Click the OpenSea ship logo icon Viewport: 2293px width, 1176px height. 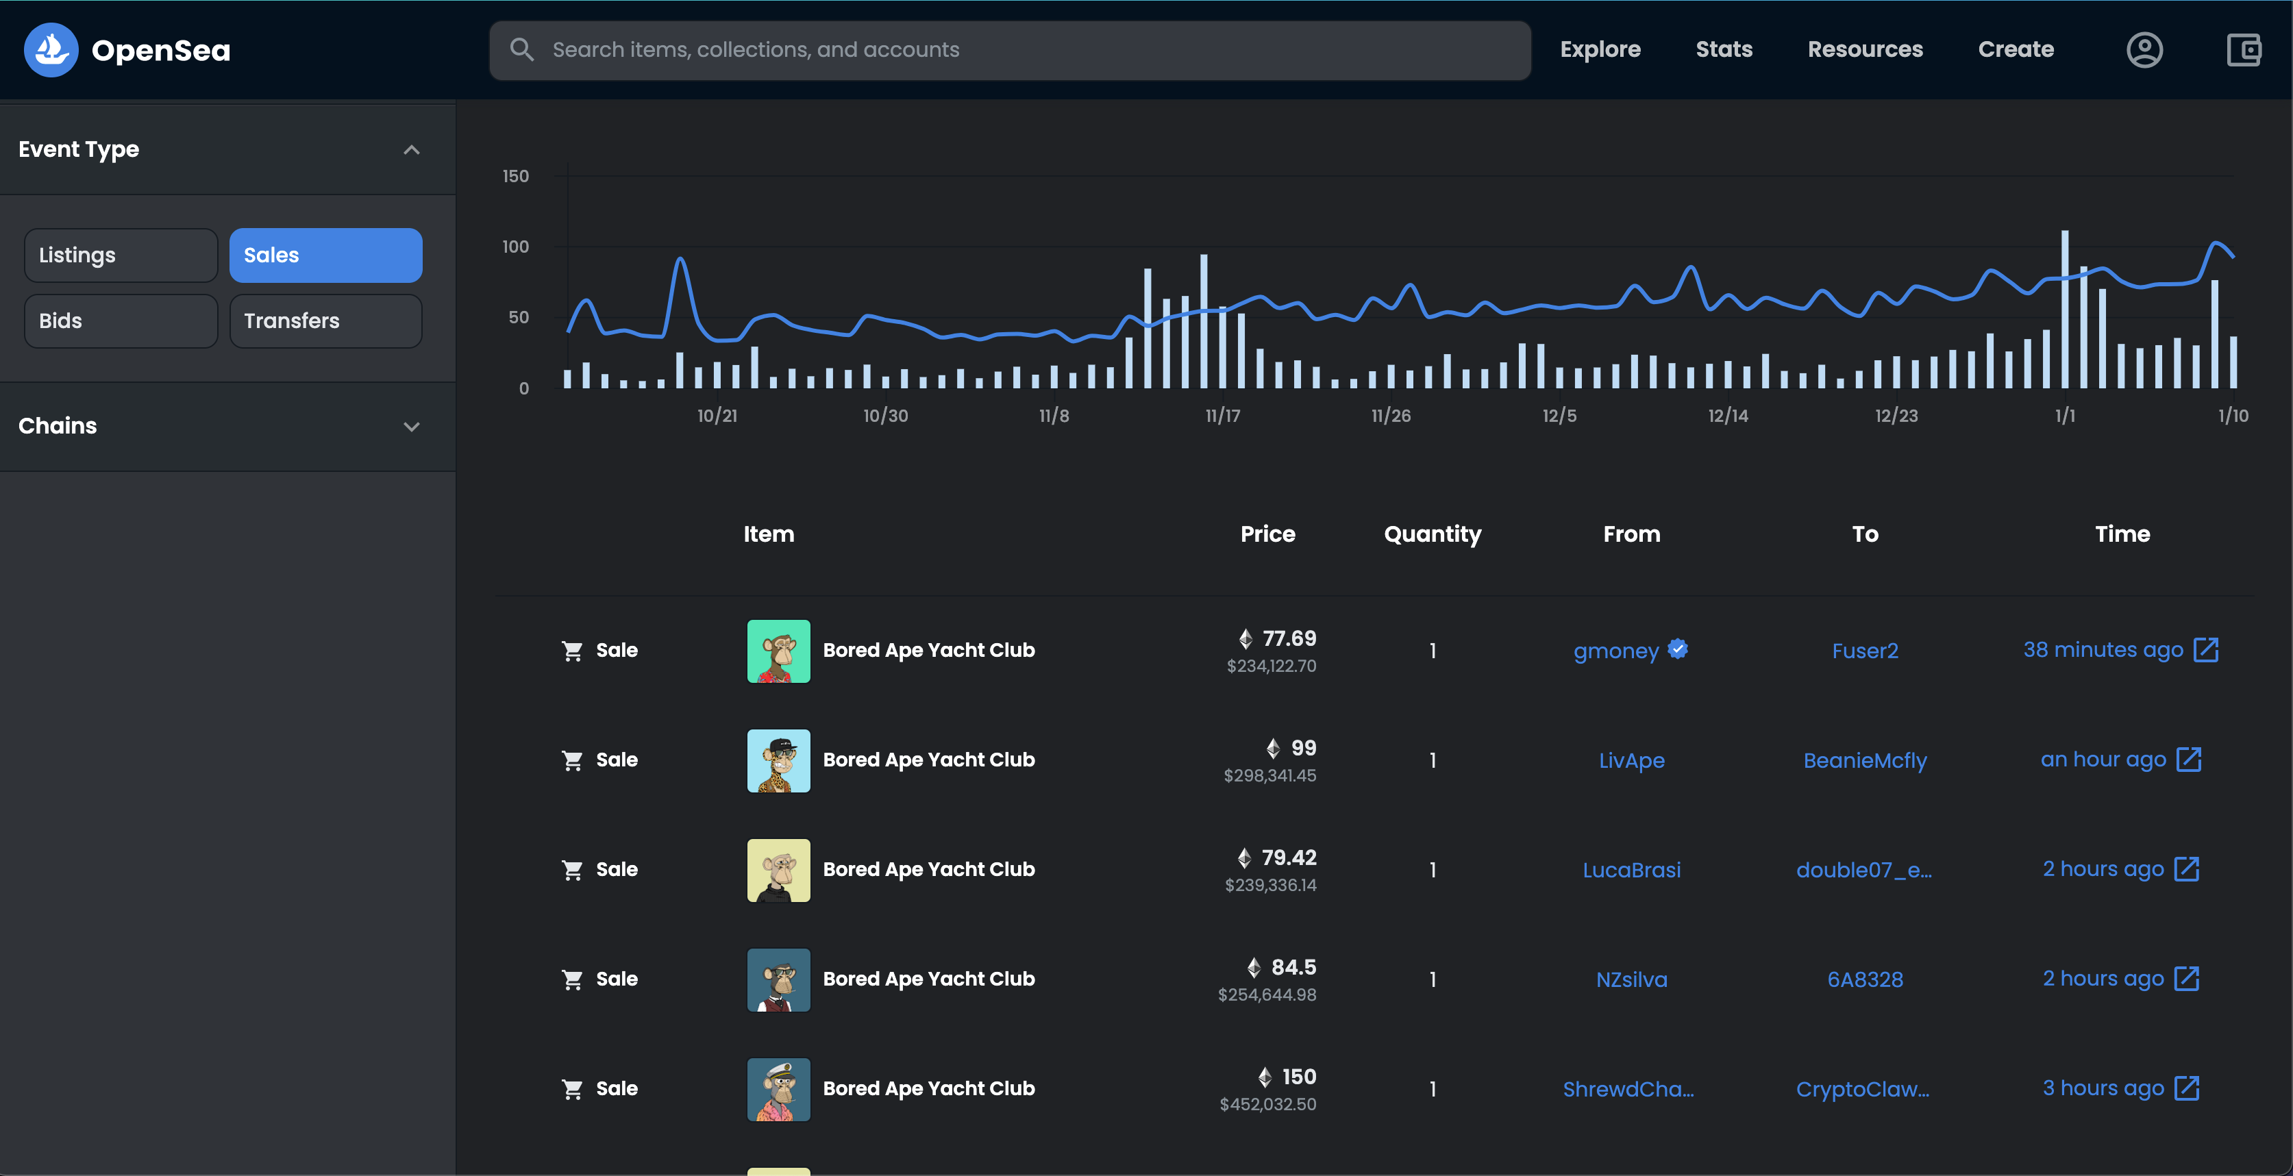[x=51, y=50]
